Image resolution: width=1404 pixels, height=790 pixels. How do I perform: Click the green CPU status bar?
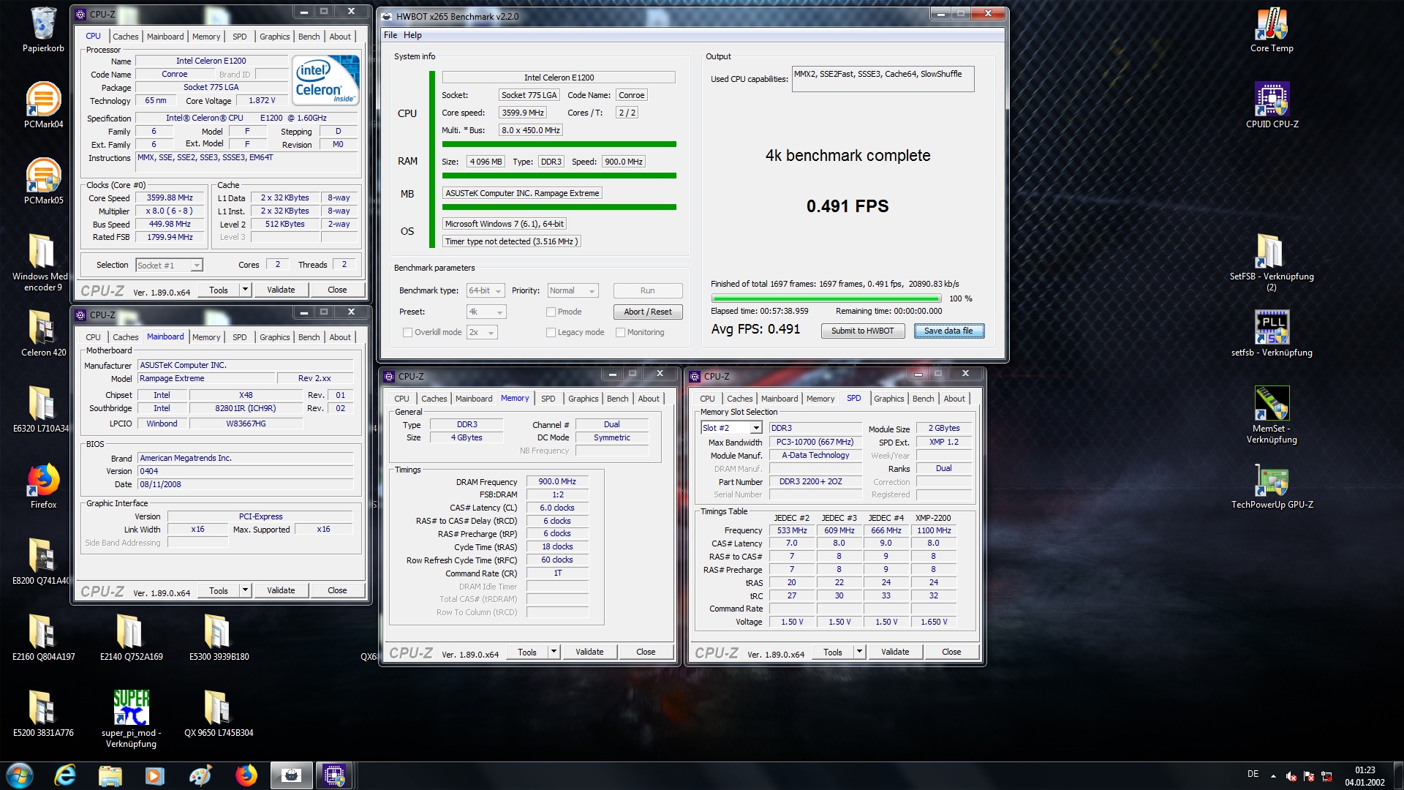[559, 144]
